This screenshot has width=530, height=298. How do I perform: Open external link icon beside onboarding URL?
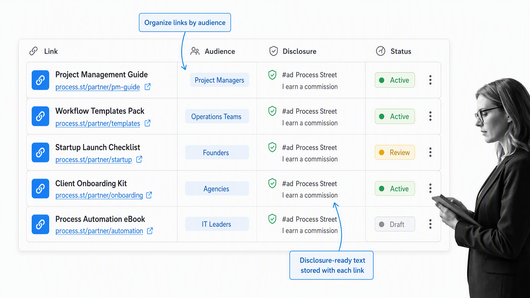tap(149, 195)
